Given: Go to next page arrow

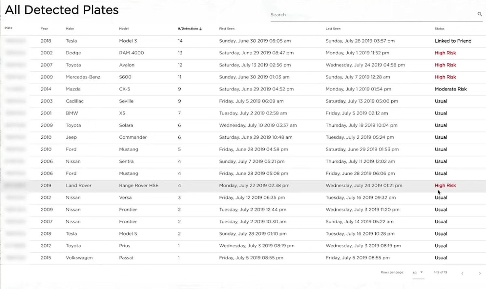Looking at the screenshot, I should point(480,273).
